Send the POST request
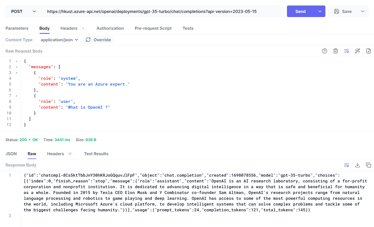The width and height of the screenshot is (374, 227). (x=300, y=11)
